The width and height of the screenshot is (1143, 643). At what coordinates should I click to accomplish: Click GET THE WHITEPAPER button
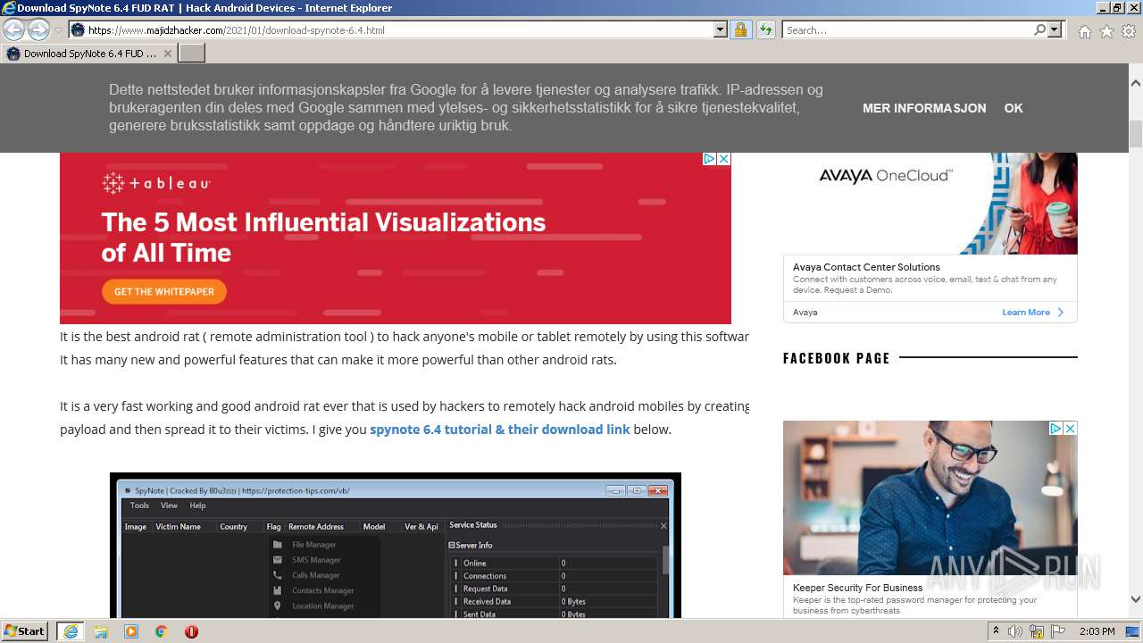[x=164, y=292]
